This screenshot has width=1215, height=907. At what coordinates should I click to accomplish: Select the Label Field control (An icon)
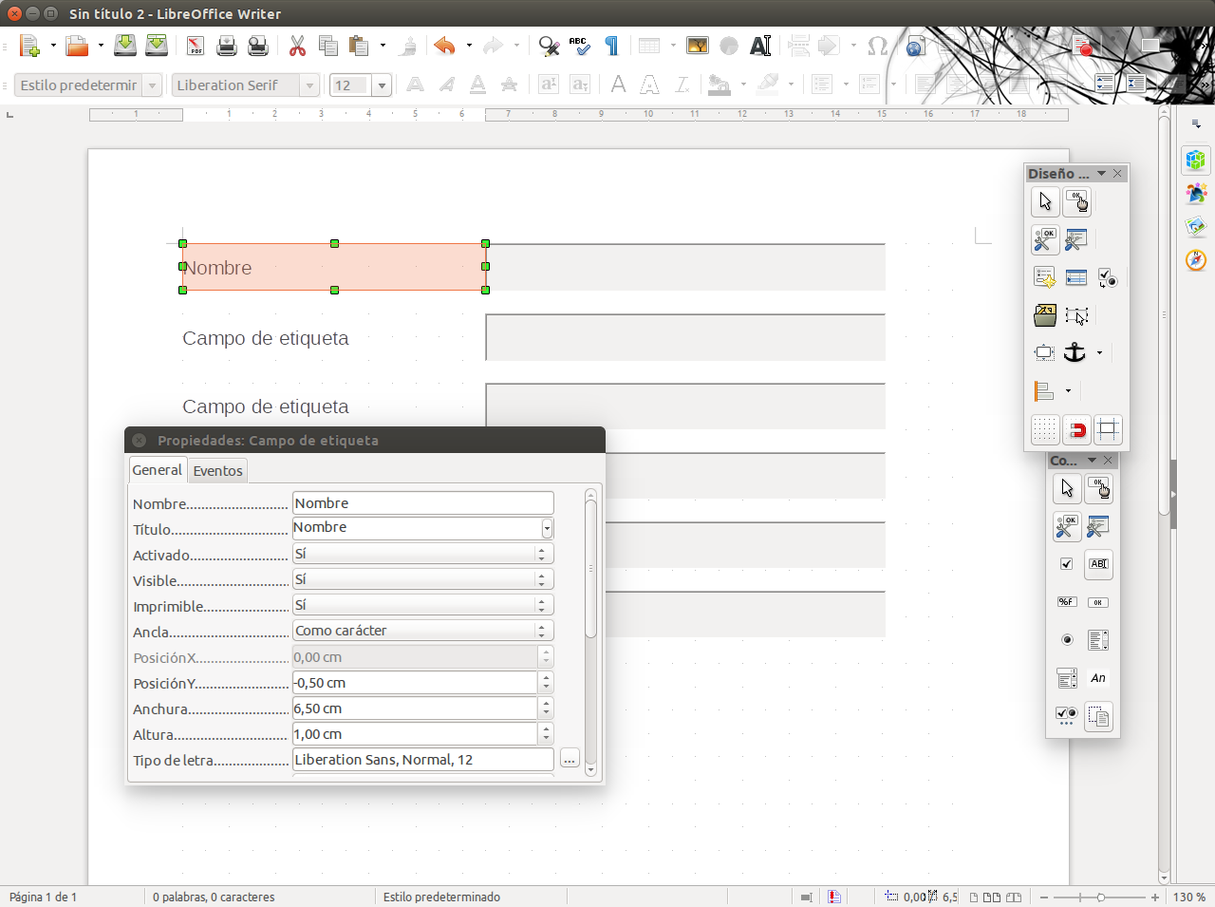click(x=1098, y=678)
